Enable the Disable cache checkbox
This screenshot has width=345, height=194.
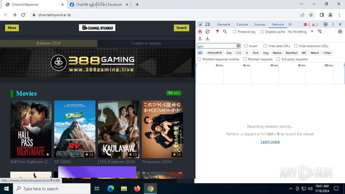(x=262, y=32)
